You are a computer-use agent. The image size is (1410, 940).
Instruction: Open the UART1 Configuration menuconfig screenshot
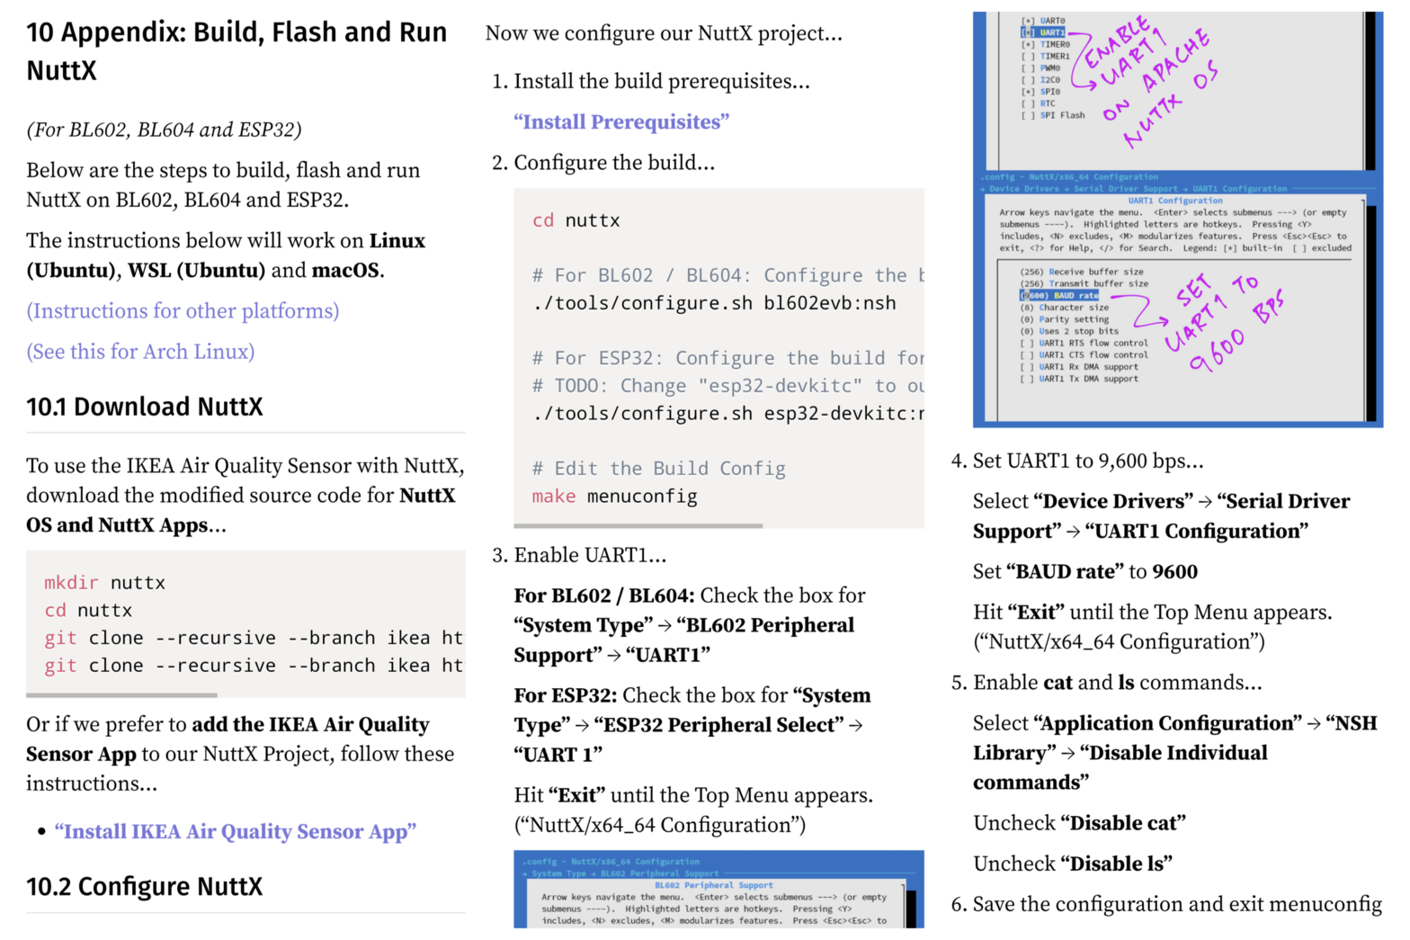tap(1176, 297)
